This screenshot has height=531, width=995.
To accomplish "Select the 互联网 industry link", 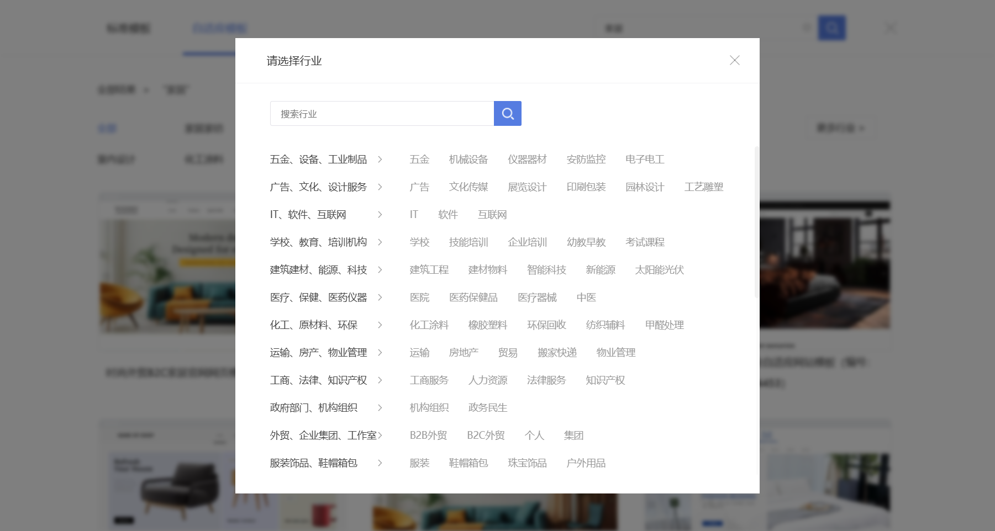I will (x=492, y=214).
